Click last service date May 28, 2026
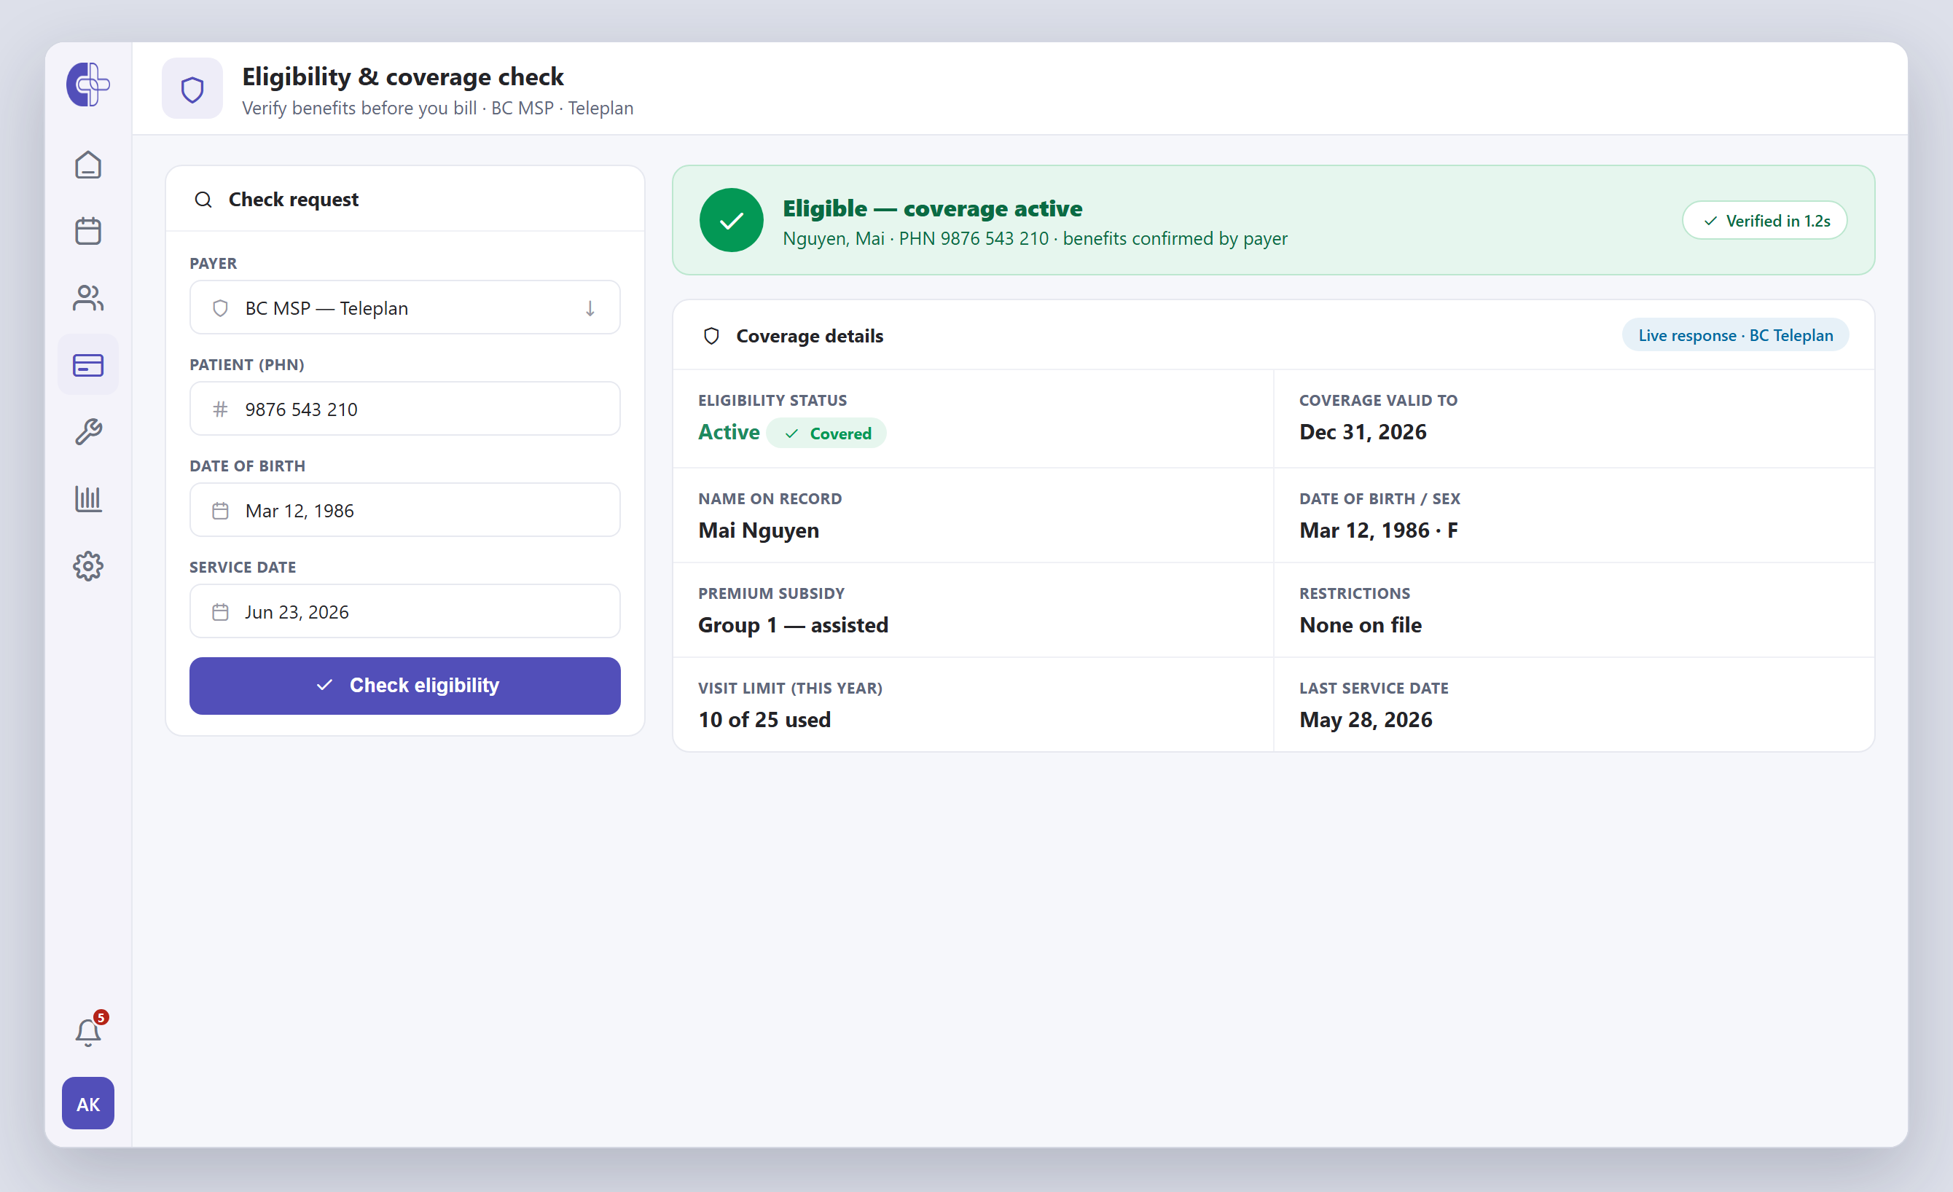The height and width of the screenshot is (1192, 1953). click(1366, 720)
